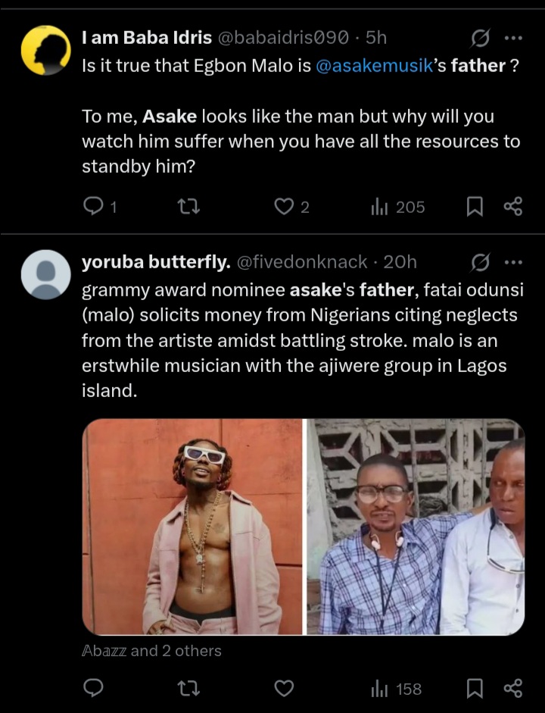This screenshot has height=713, width=545.
Task: Bookmark the yoruba butterfly tweet
Action: (x=475, y=689)
